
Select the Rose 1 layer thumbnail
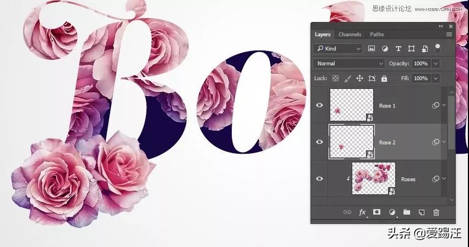352,105
